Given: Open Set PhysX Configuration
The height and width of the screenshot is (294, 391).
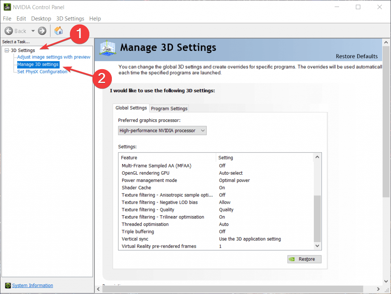Looking at the screenshot, I should 42,71.
